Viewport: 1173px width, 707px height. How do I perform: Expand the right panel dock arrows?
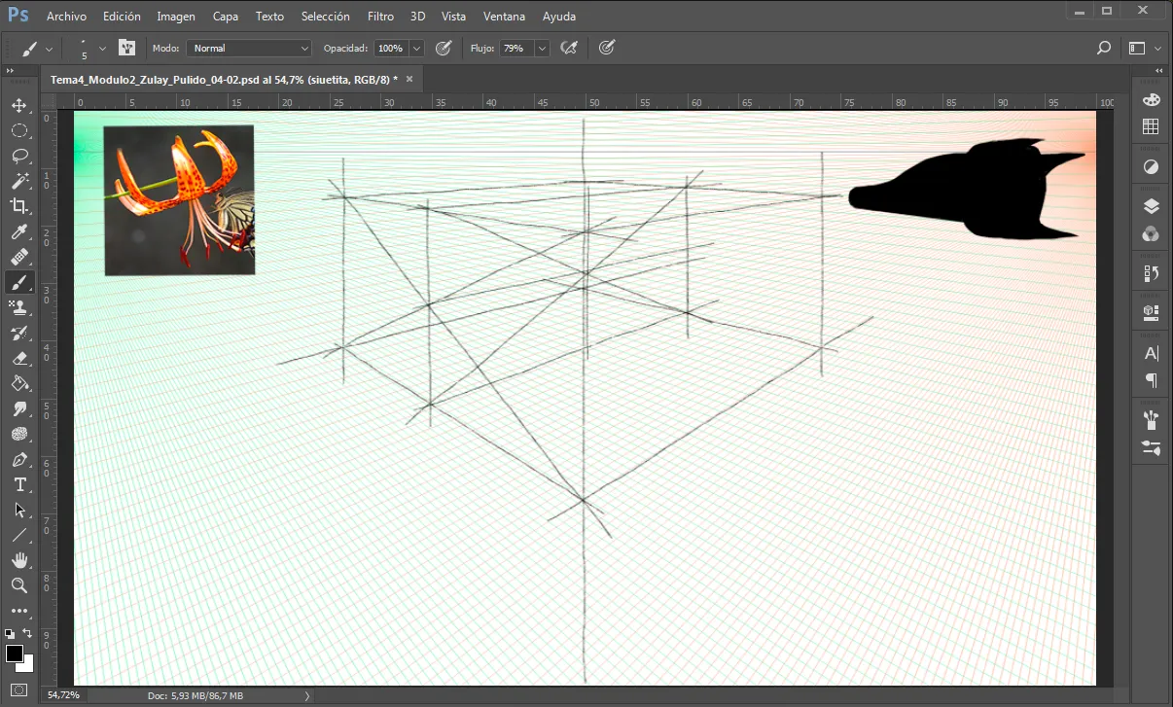click(x=1158, y=71)
